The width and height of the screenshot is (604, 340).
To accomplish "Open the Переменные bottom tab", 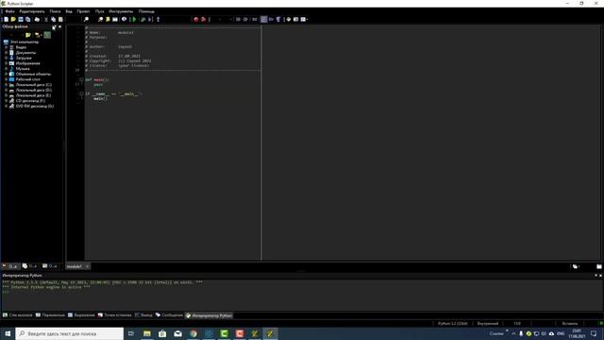I will 50,315.
